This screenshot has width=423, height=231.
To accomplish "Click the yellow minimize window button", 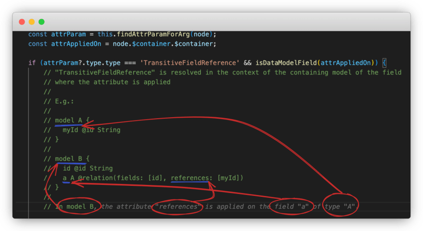I will (x=32, y=22).
